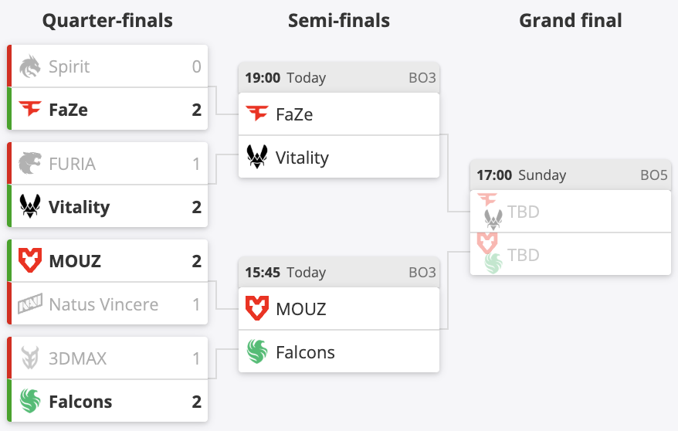This screenshot has width=678, height=431.
Task: Click the Natus Vincere team name
Action: (103, 304)
